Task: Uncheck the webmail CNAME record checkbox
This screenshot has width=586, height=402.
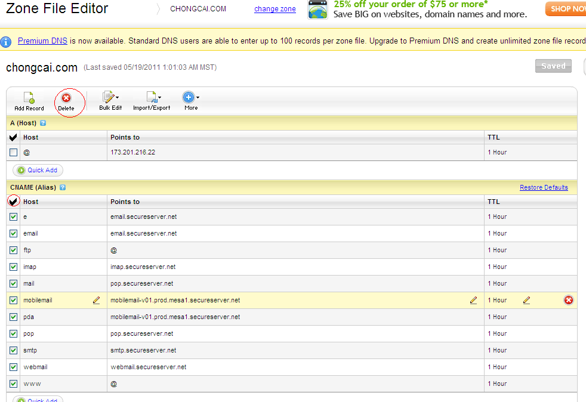Action: coord(13,367)
